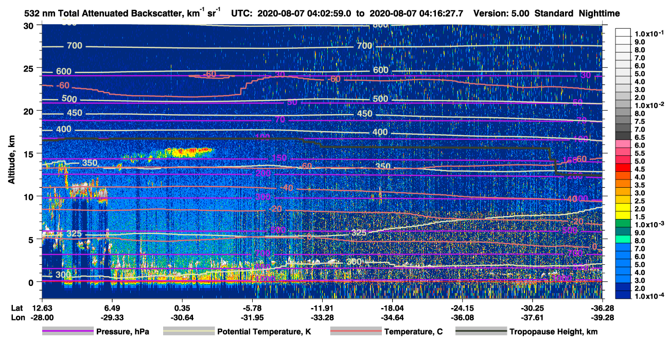The image size is (669, 343).
Task: Click the color bar label '3.5'
Action: [x=641, y=185]
